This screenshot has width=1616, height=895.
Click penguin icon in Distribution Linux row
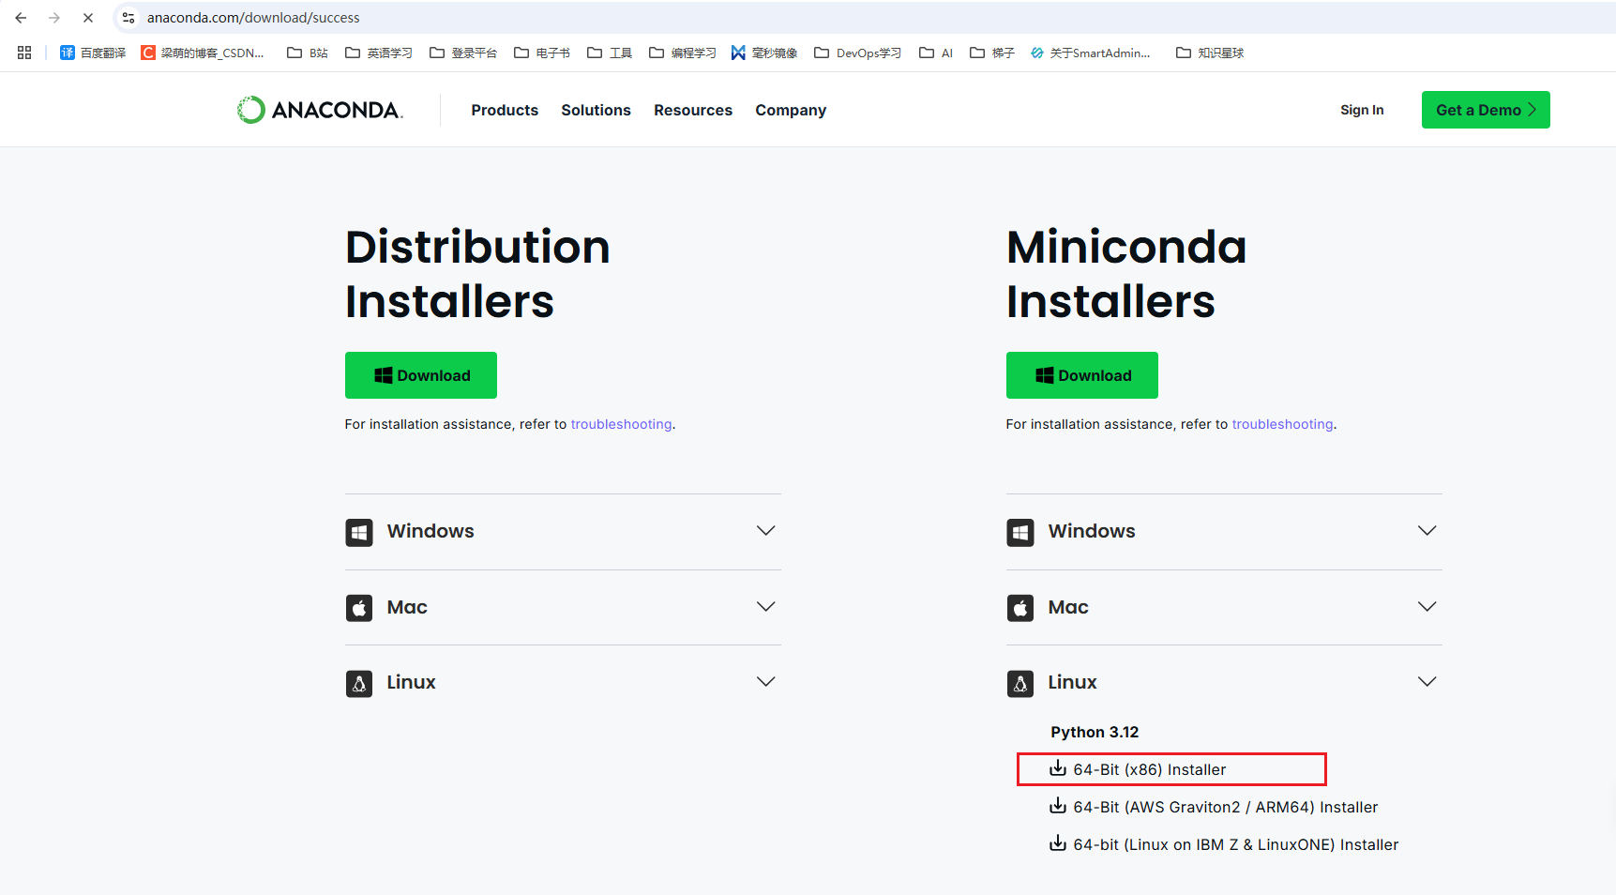click(x=359, y=683)
